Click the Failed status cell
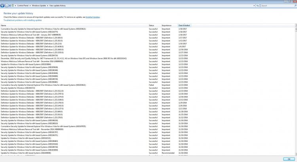The height and width of the screenshot is (162, 297). click(x=151, y=85)
